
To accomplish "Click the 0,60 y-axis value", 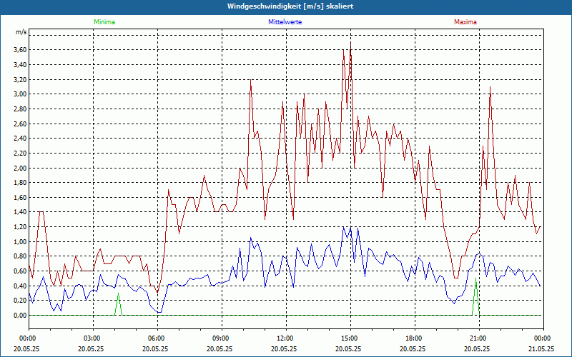I will [x=21, y=271].
